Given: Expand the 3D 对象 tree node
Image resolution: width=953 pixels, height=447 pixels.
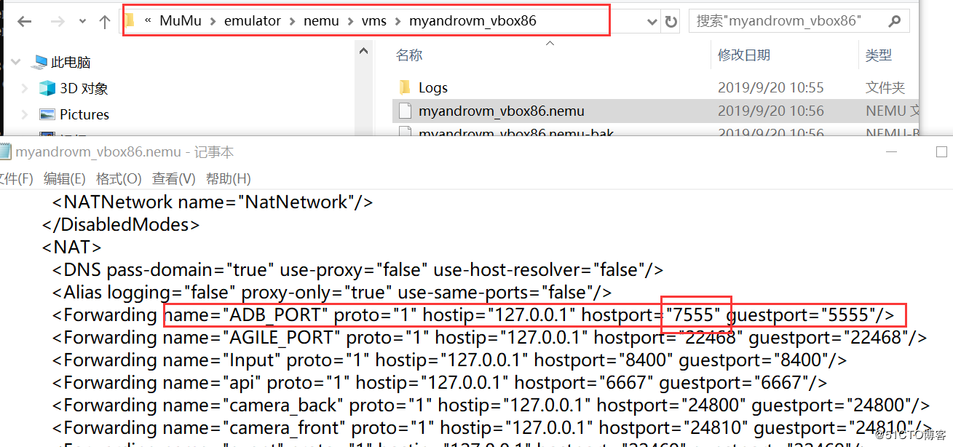Looking at the screenshot, I should tap(25, 88).
